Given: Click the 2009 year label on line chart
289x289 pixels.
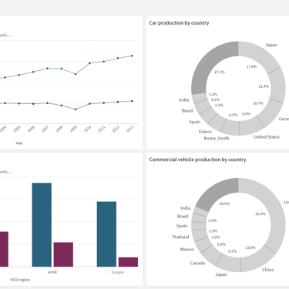Looking at the screenshot, I should (73, 129).
